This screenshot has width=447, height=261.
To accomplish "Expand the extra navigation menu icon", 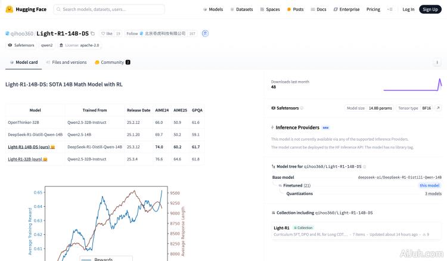I will click(x=390, y=10).
